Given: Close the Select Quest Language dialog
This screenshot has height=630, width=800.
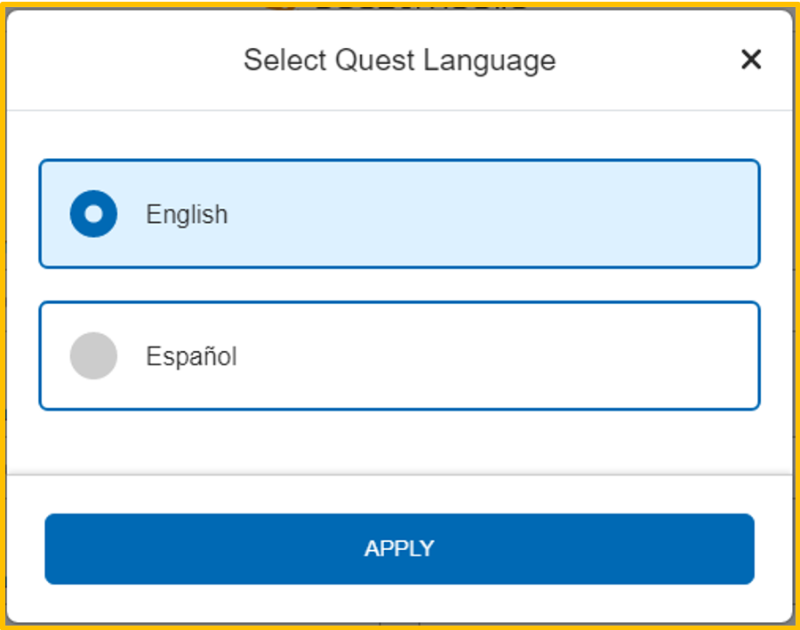Looking at the screenshot, I should [x=751, y=60].
